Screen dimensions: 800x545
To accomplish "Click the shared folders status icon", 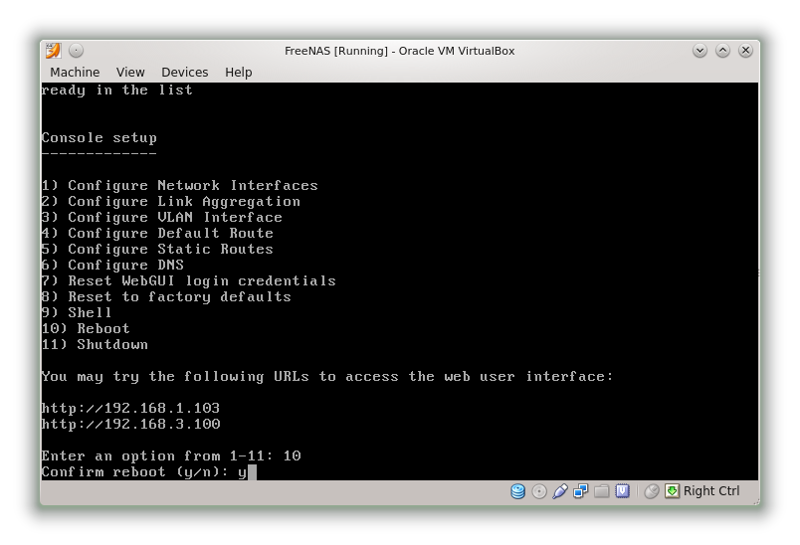I will [602, 491].
